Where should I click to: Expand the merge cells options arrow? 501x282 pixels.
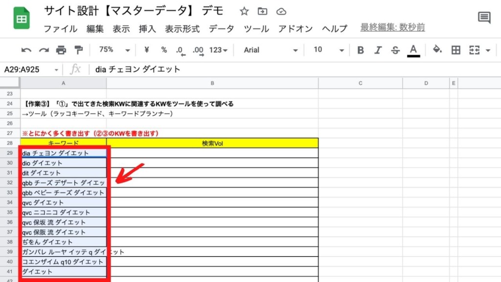point(488,50)
